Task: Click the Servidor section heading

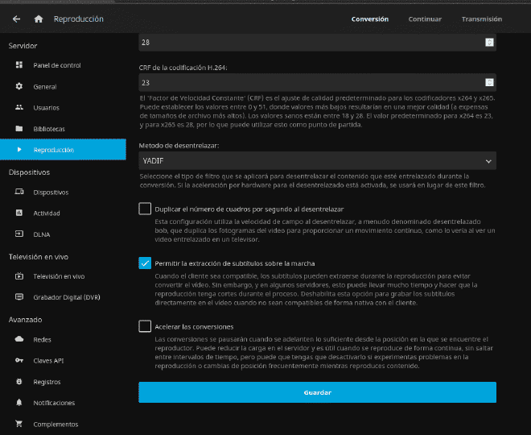Action: (23, 45)
